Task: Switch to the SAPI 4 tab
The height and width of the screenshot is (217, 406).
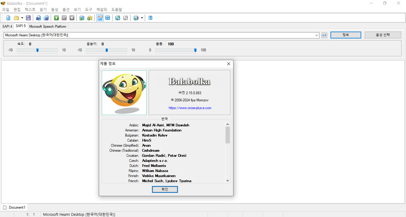Action: coord(7,27)
